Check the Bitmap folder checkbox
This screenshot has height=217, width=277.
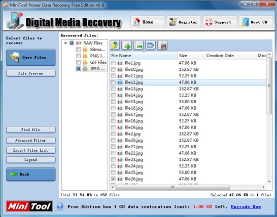78,50
